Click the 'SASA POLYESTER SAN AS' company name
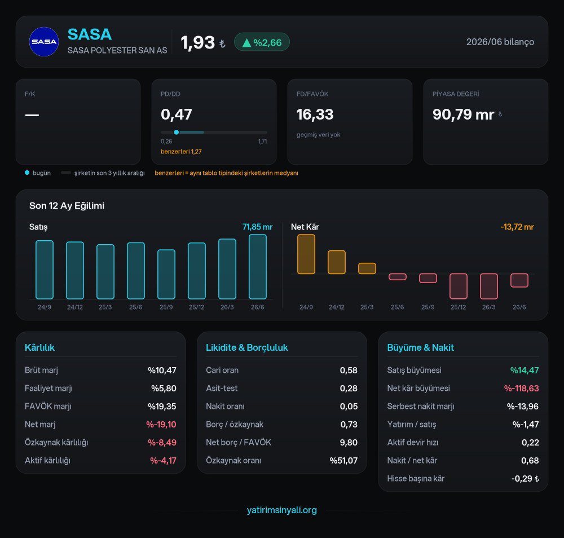 tap(117, 50)
